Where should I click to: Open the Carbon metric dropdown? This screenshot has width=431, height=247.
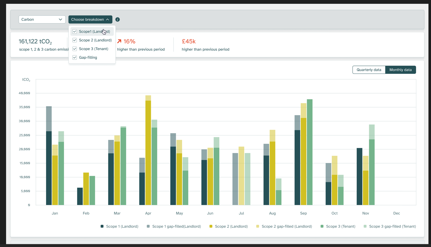pos(42,19)
